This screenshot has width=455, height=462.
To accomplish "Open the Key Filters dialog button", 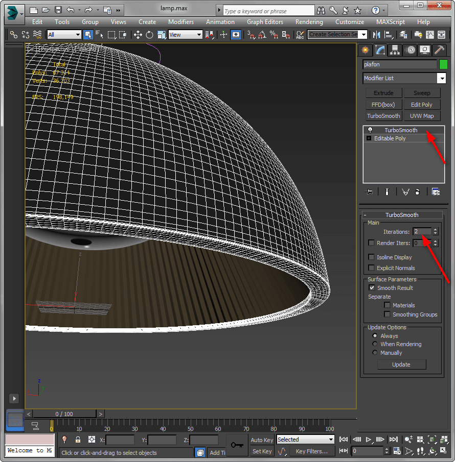I will 311,451.
